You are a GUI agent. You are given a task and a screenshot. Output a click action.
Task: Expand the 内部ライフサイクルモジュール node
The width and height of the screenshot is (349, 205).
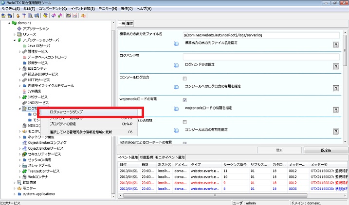[x=20, y=86]
